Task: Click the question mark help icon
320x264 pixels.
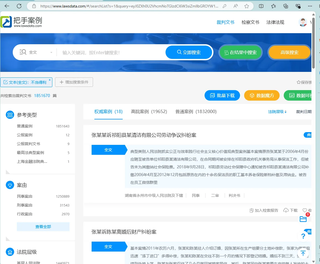Action: pos(303,236)
